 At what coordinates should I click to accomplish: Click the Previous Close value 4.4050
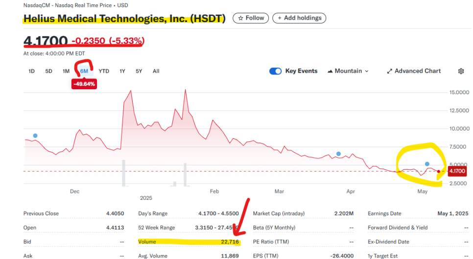[x=115, y=213]
